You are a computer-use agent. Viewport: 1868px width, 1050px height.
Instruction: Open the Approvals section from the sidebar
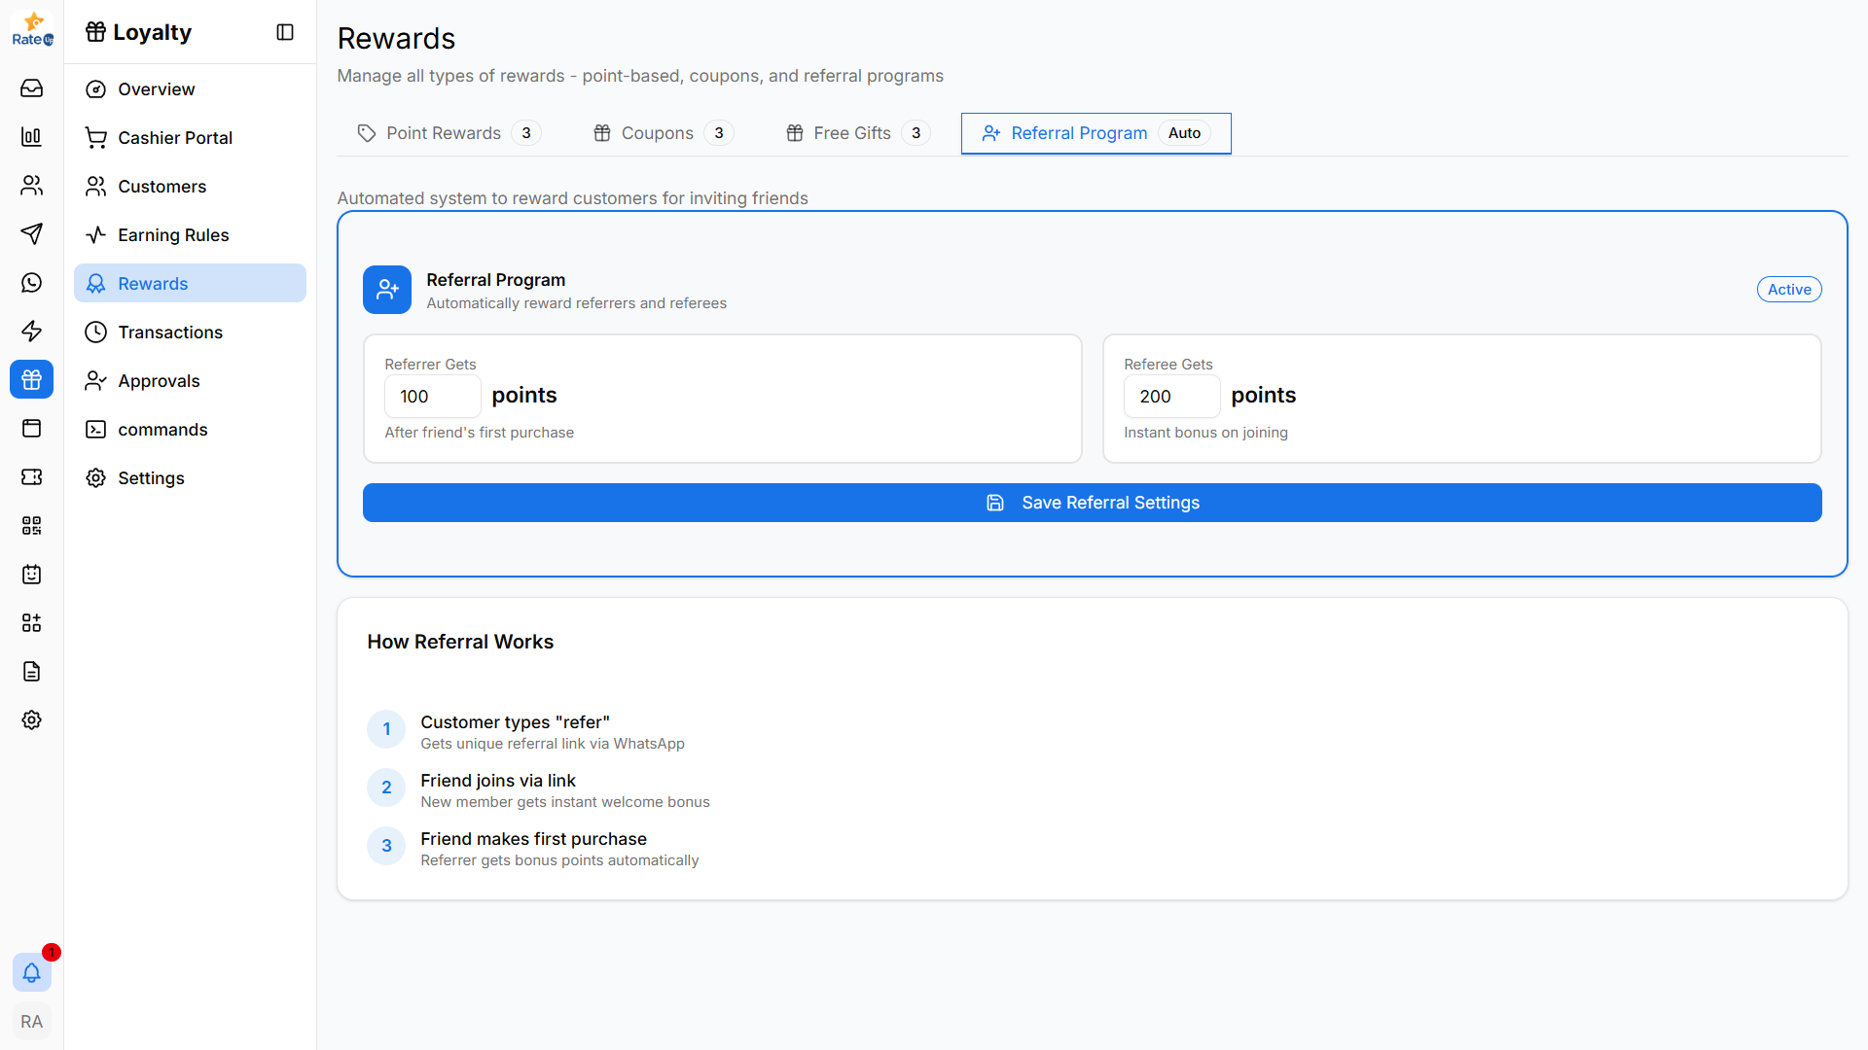pos(159,380)
